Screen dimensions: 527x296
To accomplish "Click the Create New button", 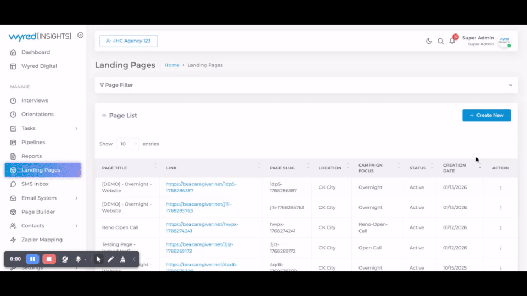I will coord(486,115).
